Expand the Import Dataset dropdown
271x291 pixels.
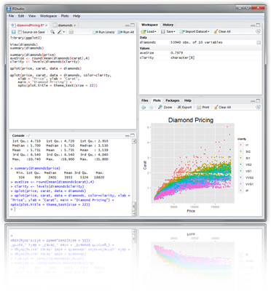[x=195, y=31]
